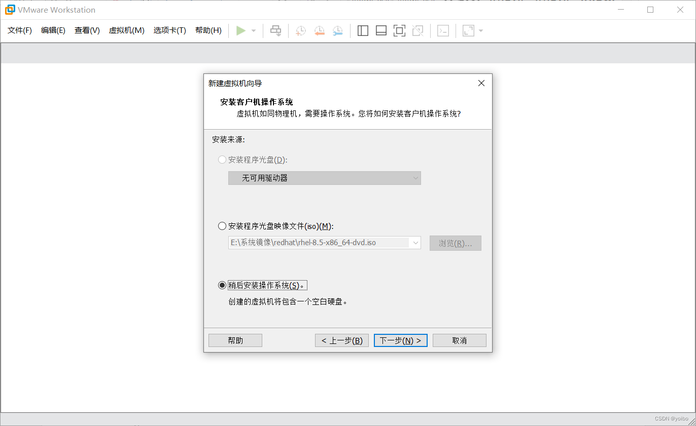Click the full screen mode icon
Screen dimensions: 696x426
pos(399,31)
